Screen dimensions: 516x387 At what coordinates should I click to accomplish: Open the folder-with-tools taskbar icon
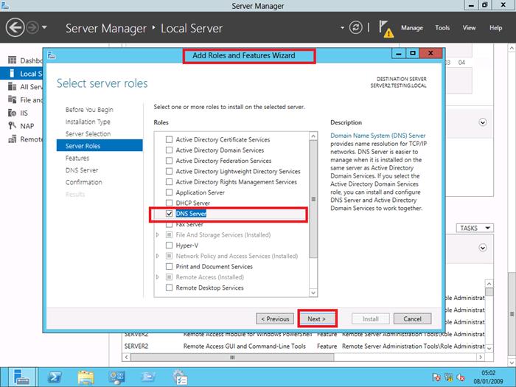[x=148, y=377]
